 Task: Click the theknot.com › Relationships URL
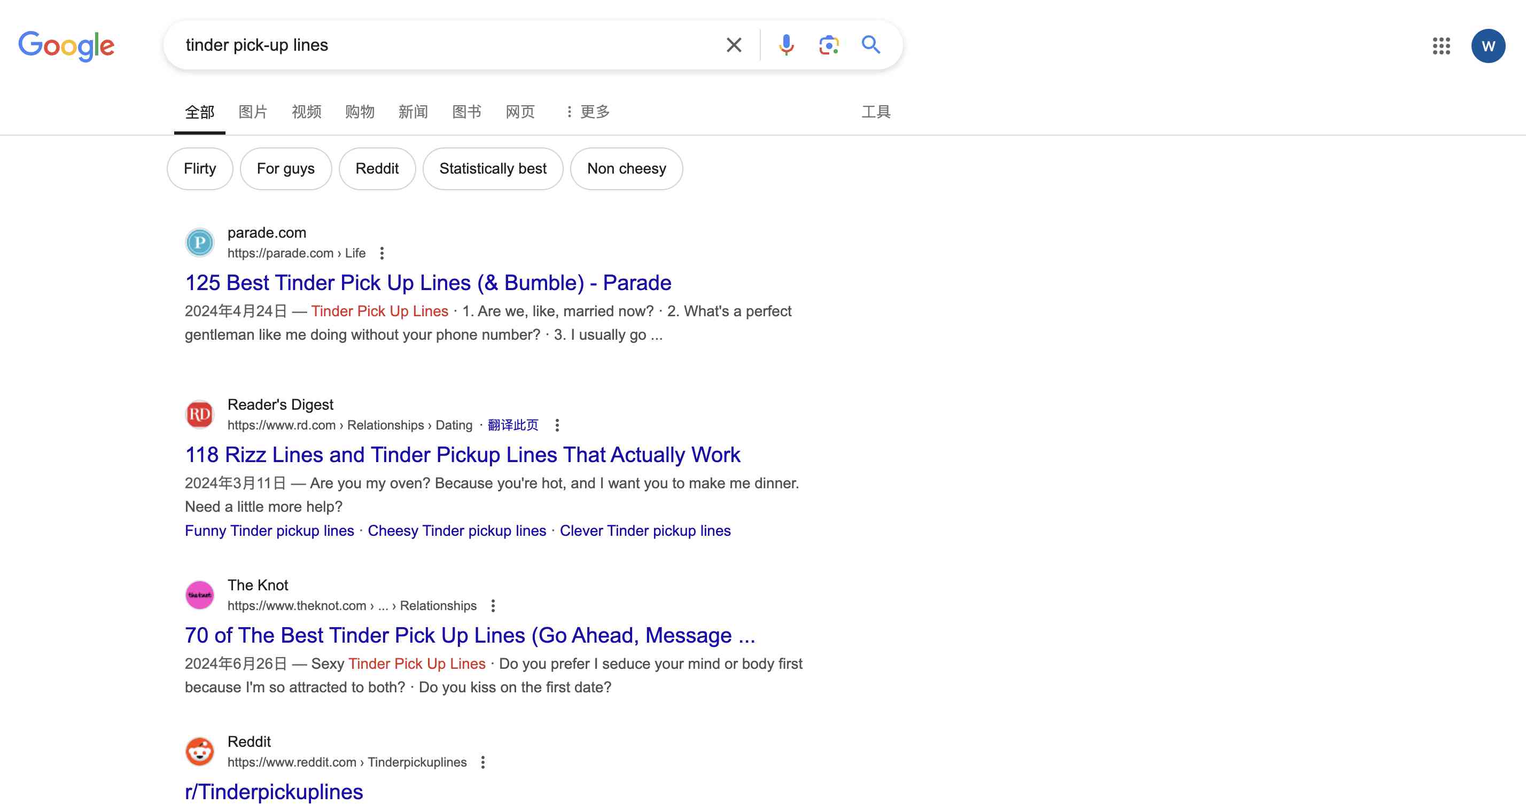point(352,605)
